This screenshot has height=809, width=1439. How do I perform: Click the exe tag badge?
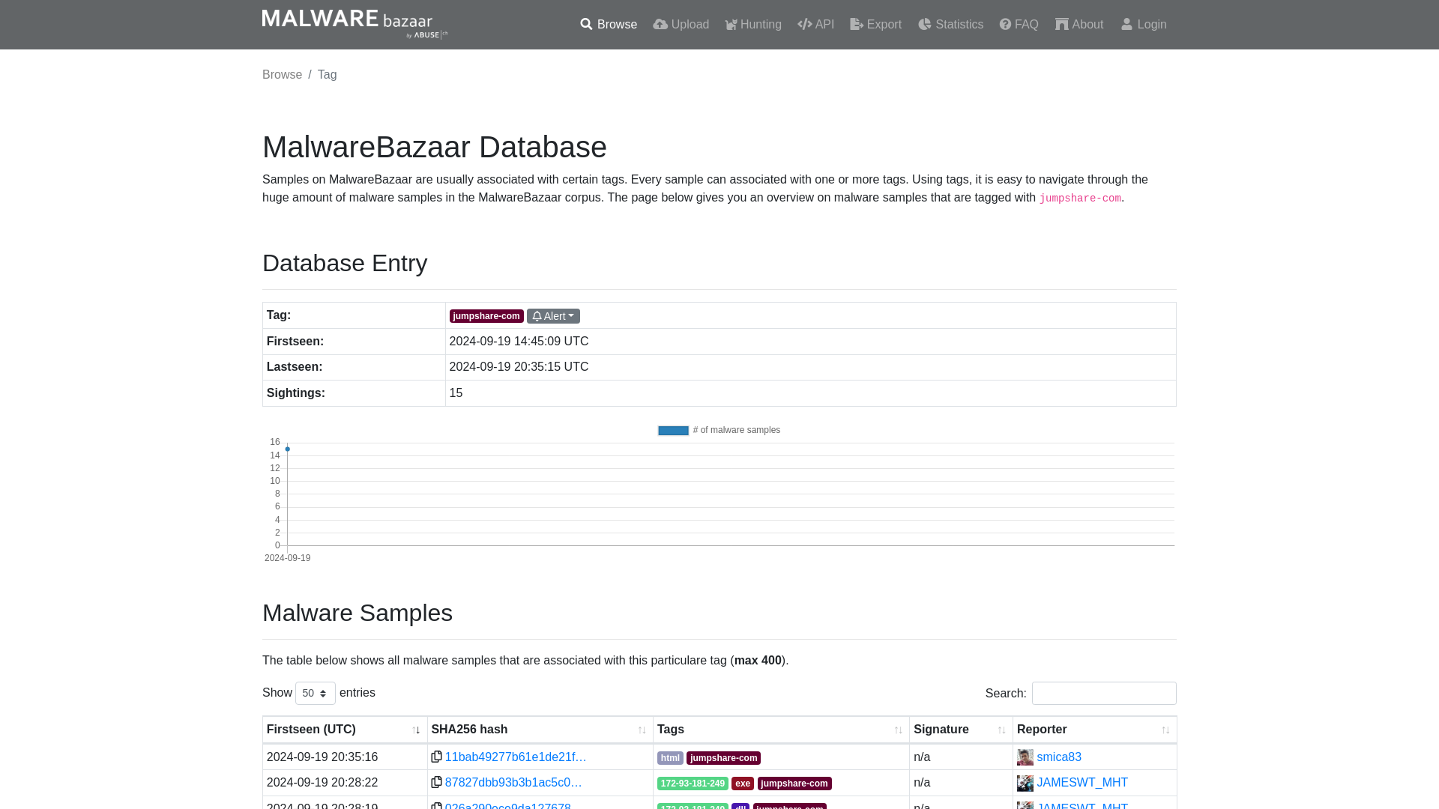tap(742, 784)
